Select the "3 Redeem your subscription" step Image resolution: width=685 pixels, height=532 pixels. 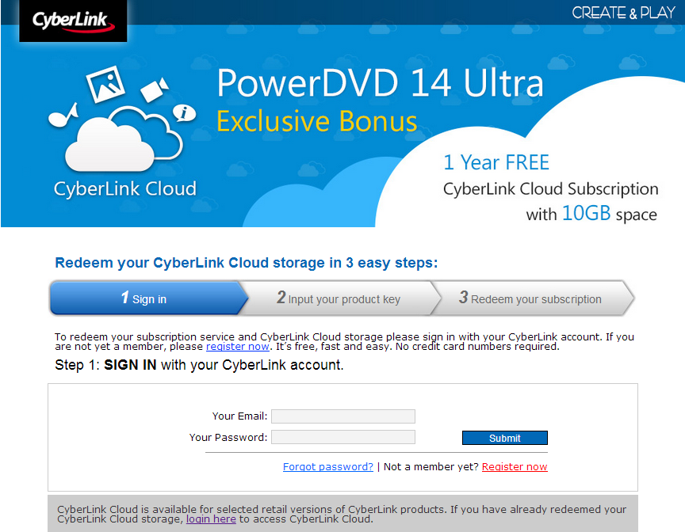532,298
